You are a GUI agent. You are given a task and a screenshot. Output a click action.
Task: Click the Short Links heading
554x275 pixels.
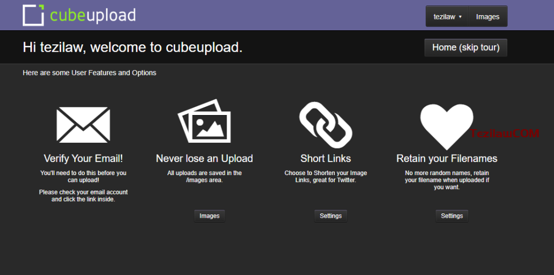(x=326, y=158)
